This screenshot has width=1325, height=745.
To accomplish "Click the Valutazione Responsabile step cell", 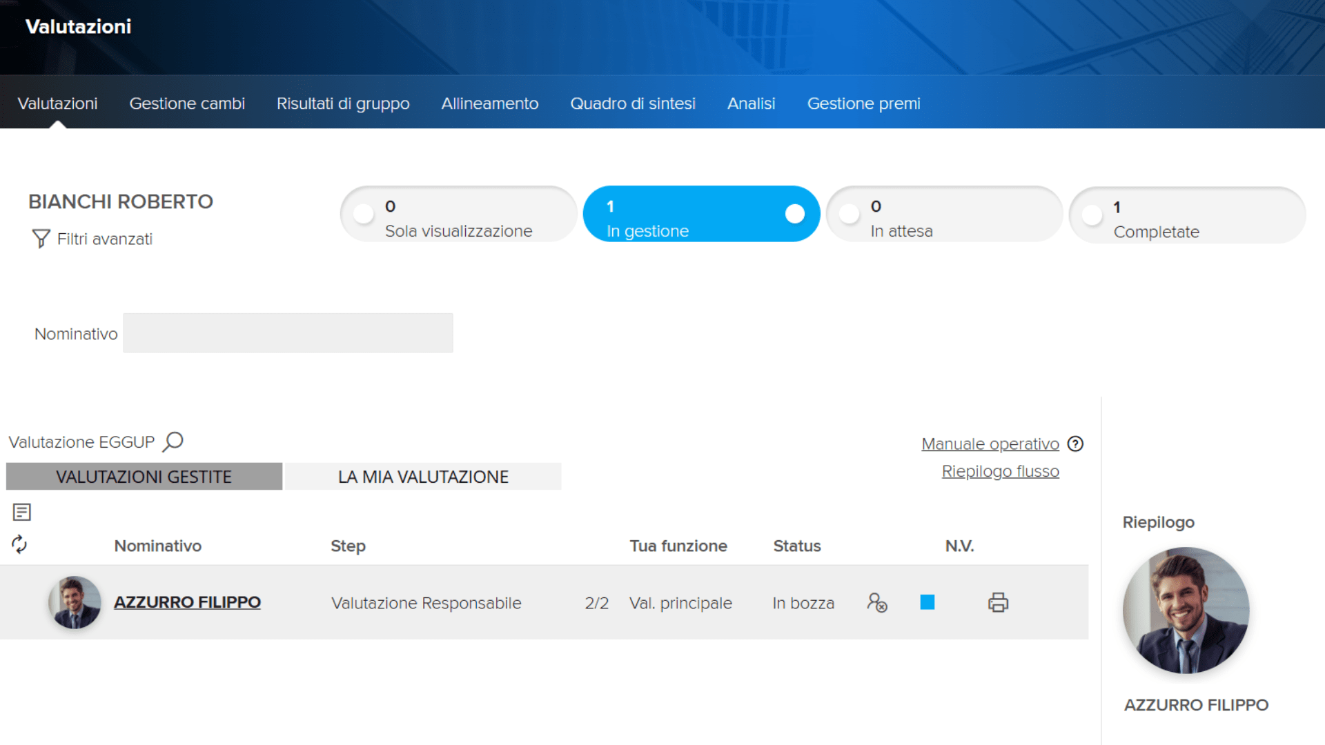I will [x=426, y=603].
